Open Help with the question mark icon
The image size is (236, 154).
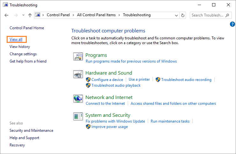coord(232,24)
